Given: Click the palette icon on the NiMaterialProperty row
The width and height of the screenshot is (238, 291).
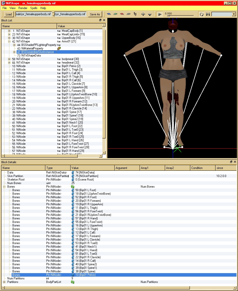Looking at the screenshot, I should tap(59, 48).
